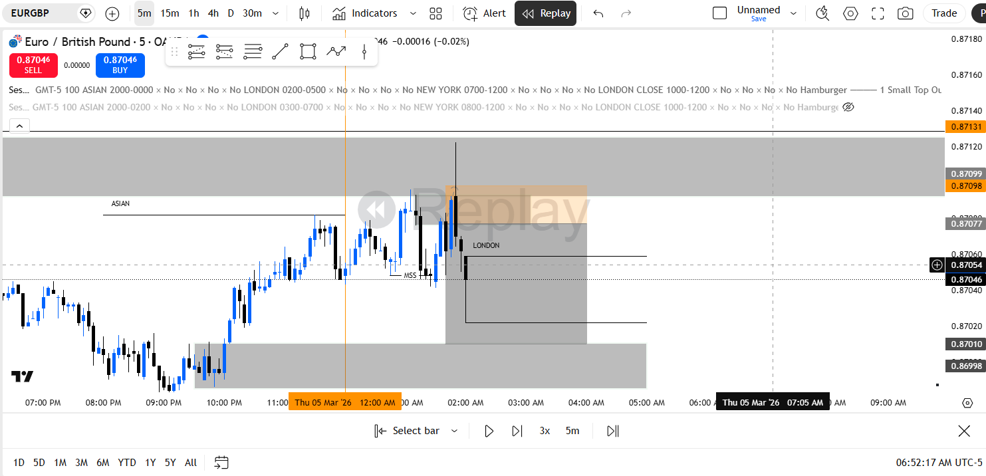Create an Alert with the clock icon
Image resolution: width=986 pixels, height=476 pixels.
(x=485, y=13)
